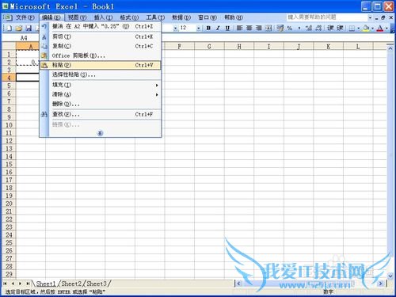Open the 数据(D) menu

181,17
